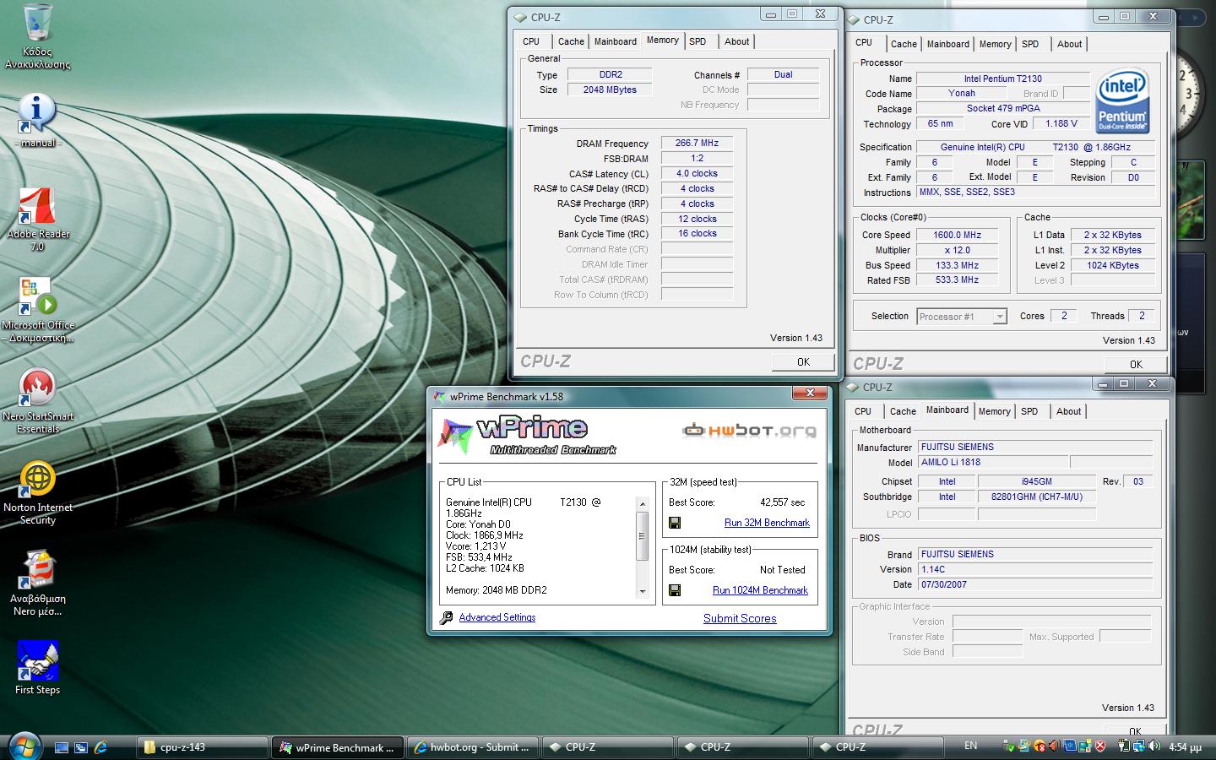
Task: Click the Submit Scores link
Action: pyautogui.click(x=740, y=618)
